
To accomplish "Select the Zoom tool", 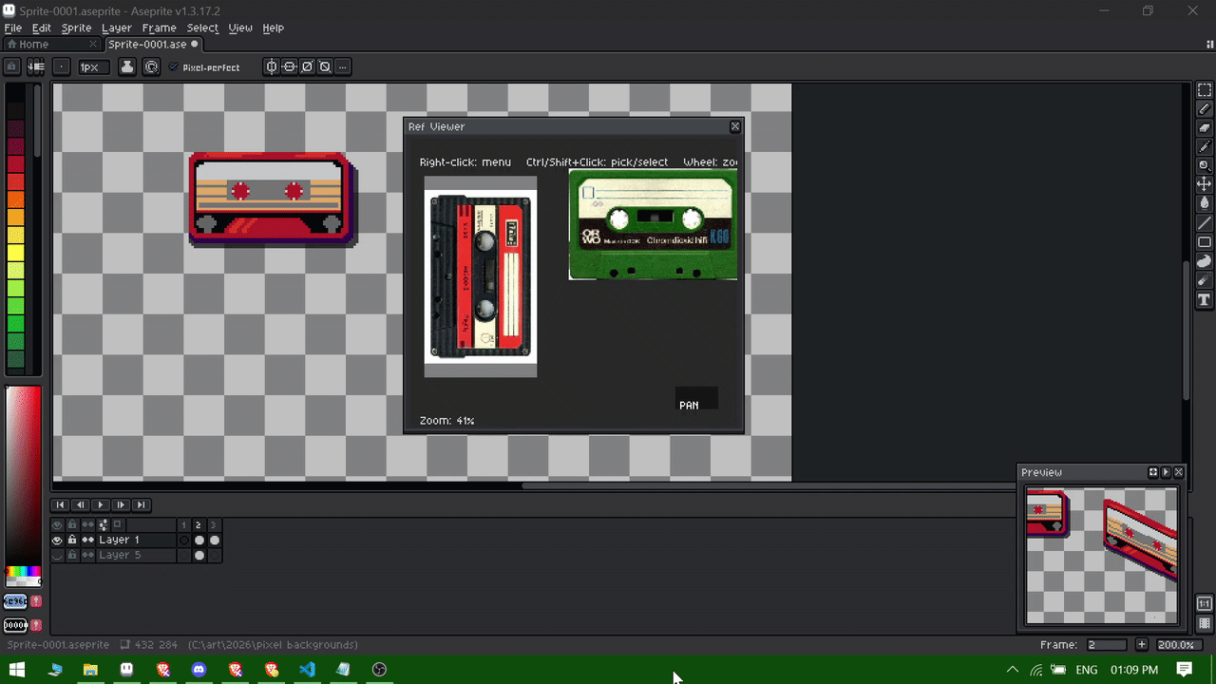I will click(x=1204, y=166).
